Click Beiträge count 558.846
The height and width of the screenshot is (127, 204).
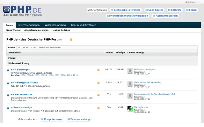(120, 69)
